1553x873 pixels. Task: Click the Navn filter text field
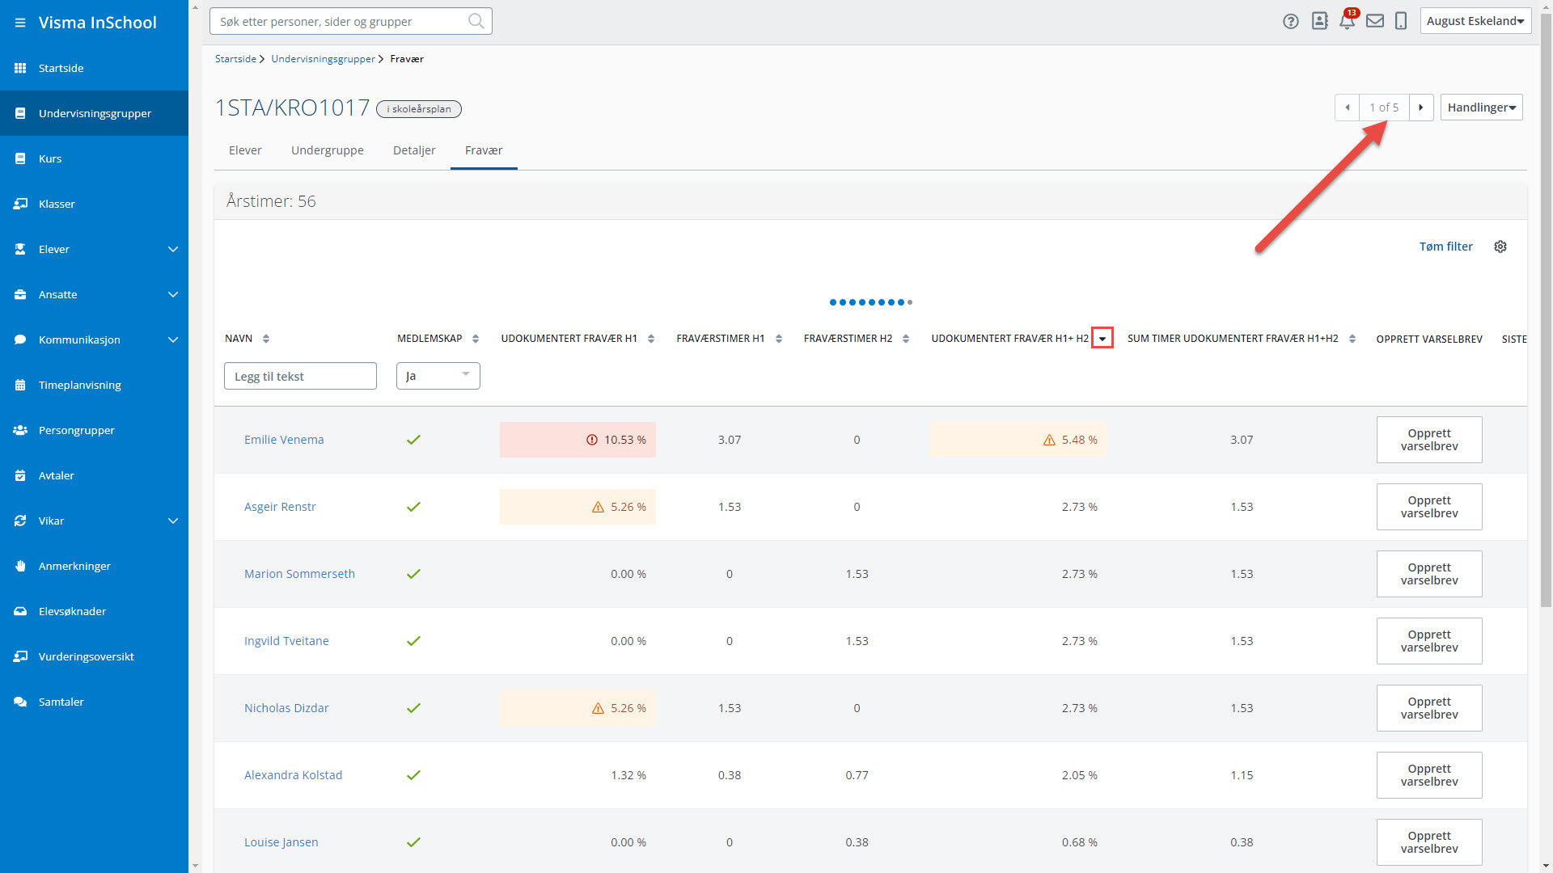[300, 376]
